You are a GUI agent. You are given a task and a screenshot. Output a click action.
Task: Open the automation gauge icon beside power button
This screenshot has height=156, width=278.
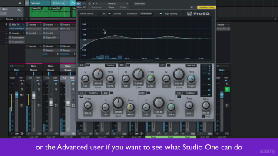pyautogui.click(x=84, y=3)
